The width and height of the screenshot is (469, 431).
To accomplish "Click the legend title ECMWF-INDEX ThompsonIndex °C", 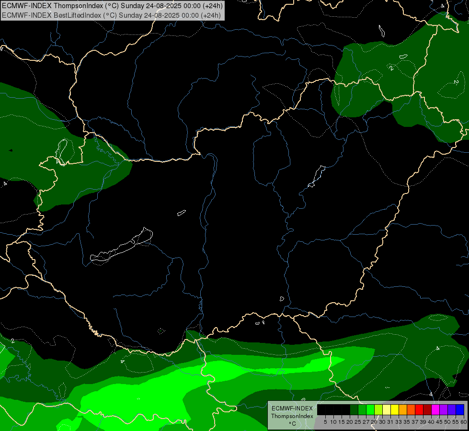I will (292, 416).
